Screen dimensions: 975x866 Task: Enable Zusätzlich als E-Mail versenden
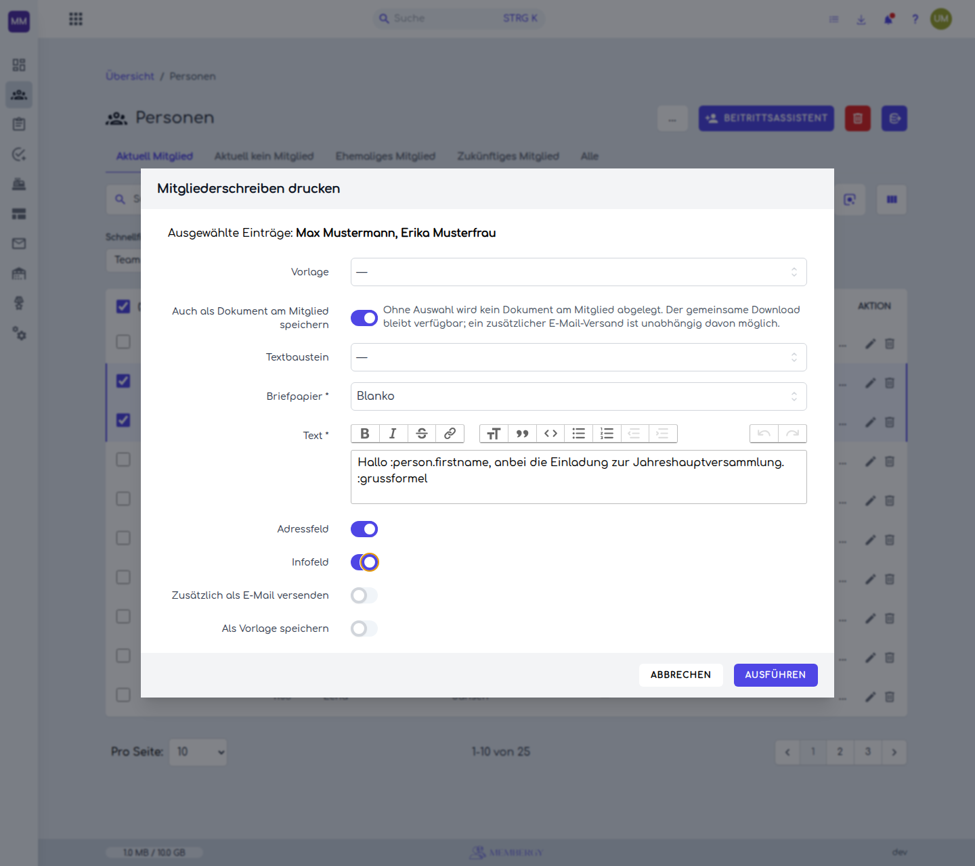[x=364, y=595]
